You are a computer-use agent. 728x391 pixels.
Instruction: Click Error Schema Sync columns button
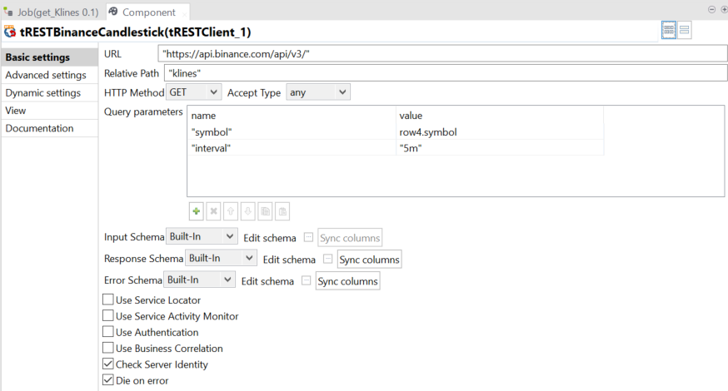[x=347, y=281]
